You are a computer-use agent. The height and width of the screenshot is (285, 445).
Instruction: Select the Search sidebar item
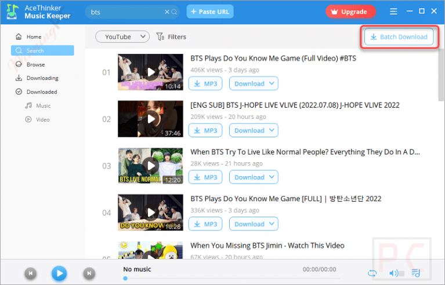coord(42,50)
